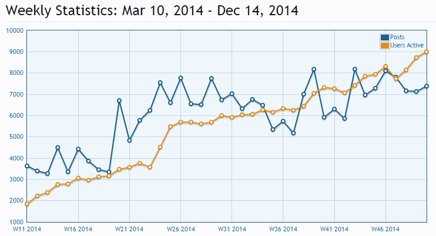Click the first blue Posts point at W11
Image resolution: width=436 pixels, height=236 pixels.
click(27, 166)
